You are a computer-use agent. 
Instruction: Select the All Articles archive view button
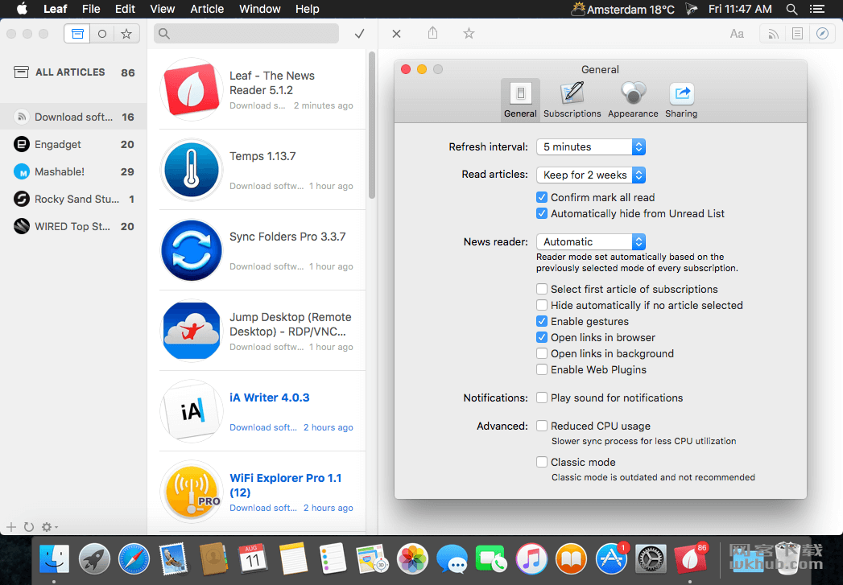click(x=77, y=34)
